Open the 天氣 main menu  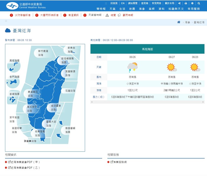(112, 9)
